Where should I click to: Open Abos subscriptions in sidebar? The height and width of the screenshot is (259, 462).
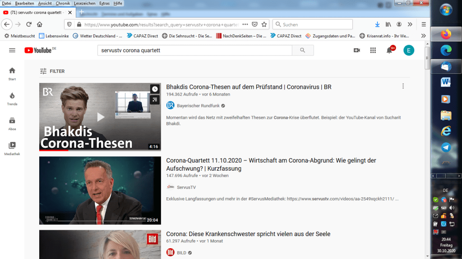[x=12, y=123]
